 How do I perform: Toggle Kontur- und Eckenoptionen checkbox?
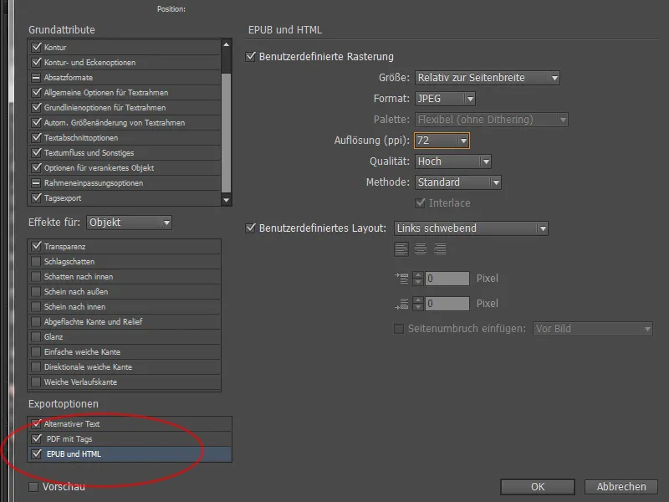(x=37, y=62)
